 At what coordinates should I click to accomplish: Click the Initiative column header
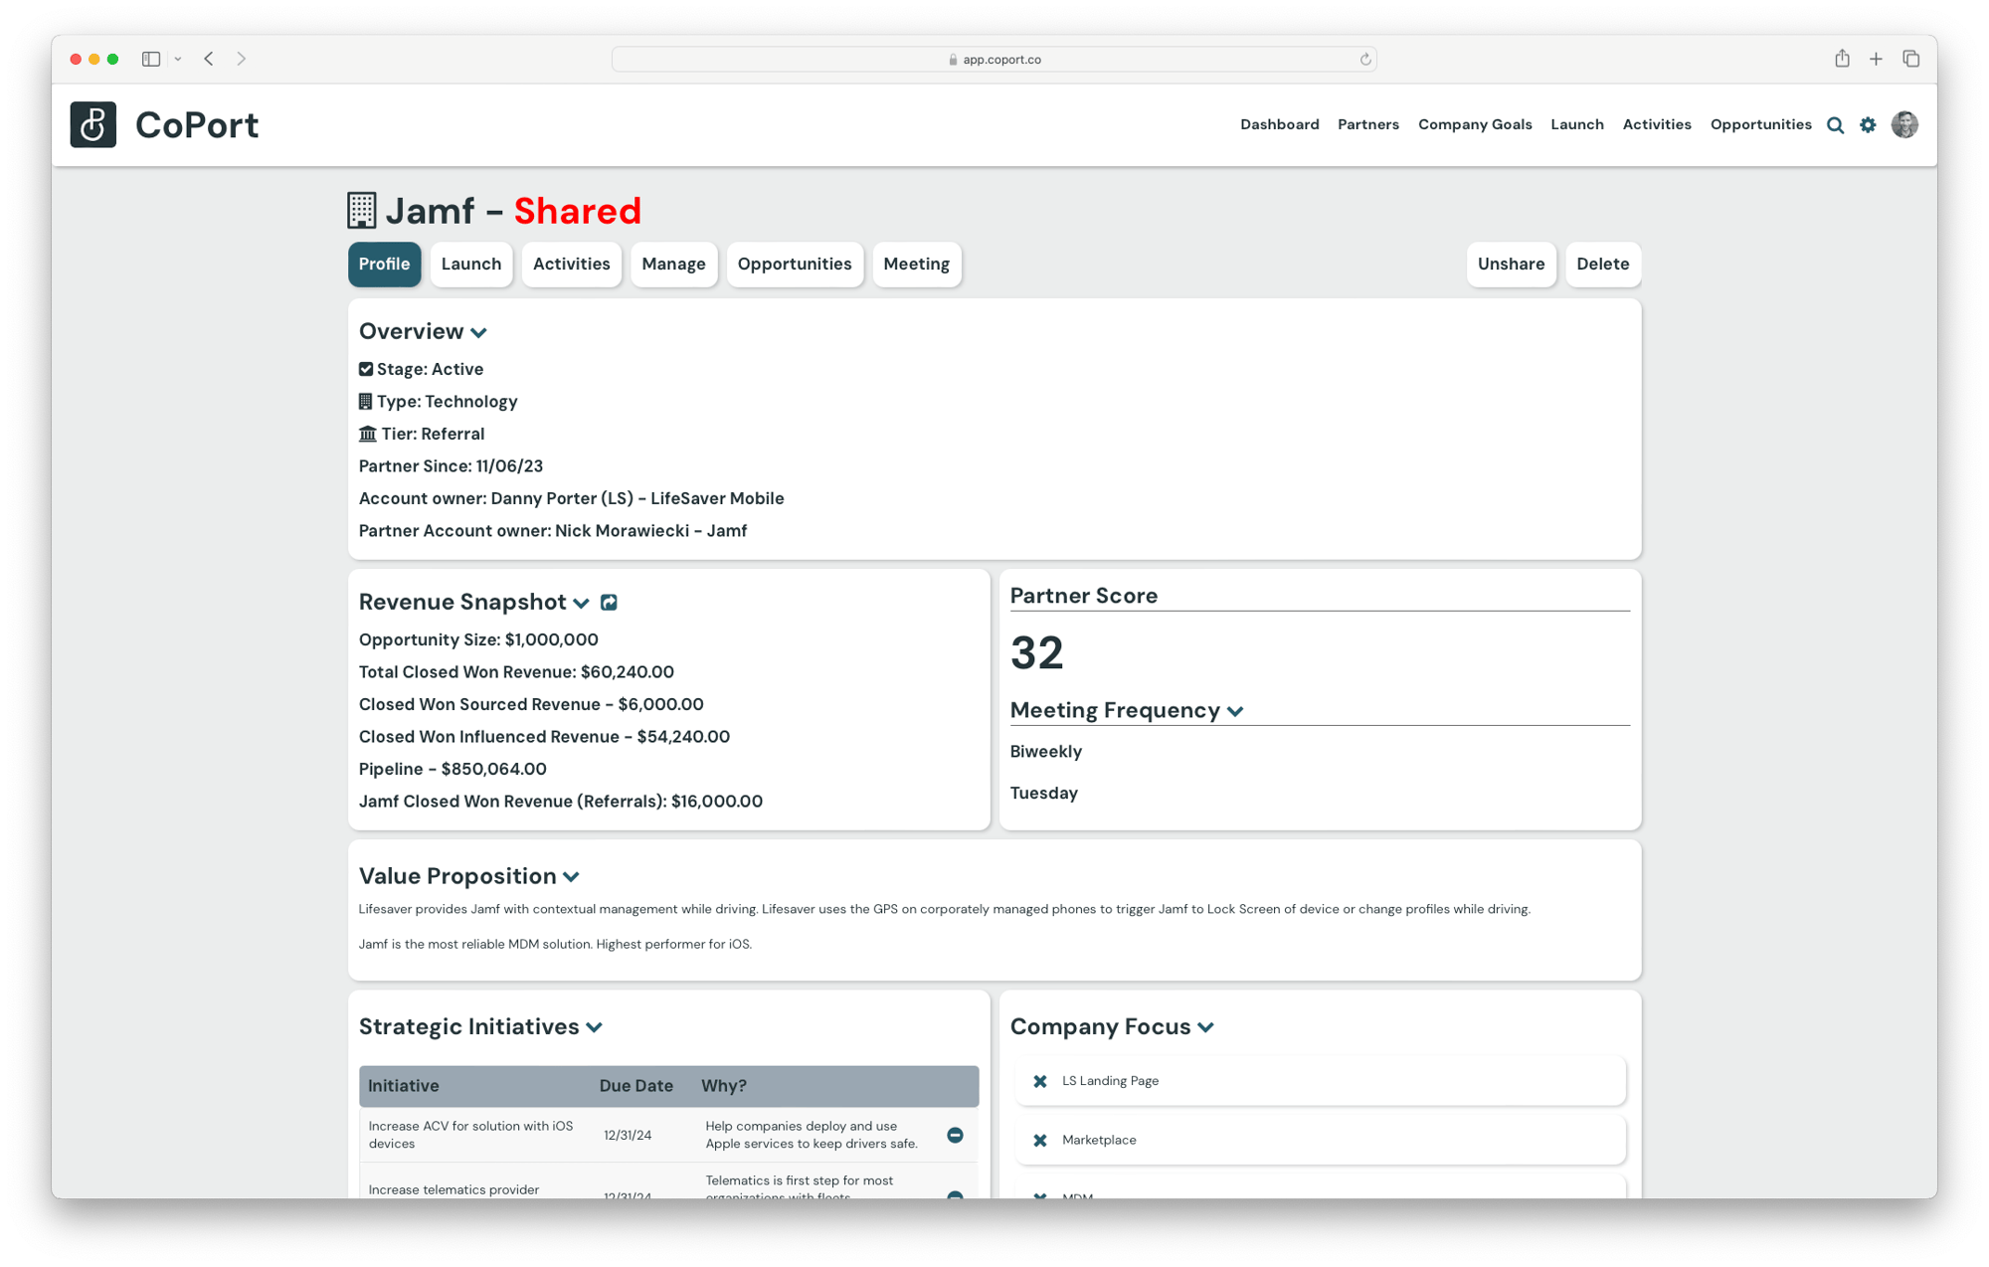tap(404, 1086)
